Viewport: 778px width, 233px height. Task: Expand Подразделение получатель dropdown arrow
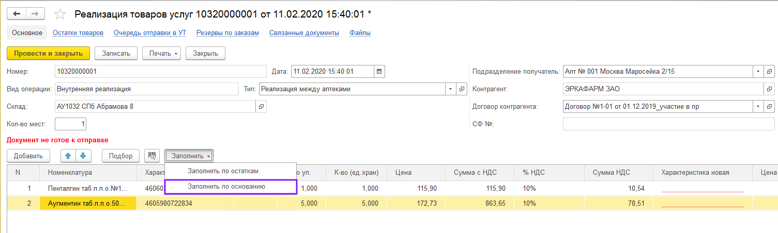click(758, 71)
